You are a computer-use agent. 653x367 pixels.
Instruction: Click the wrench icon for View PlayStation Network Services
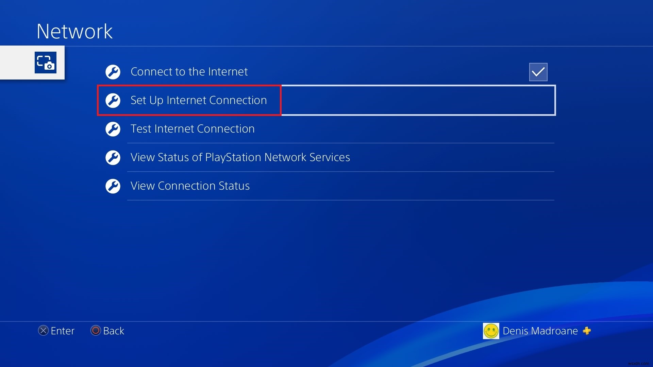(114, 157)
